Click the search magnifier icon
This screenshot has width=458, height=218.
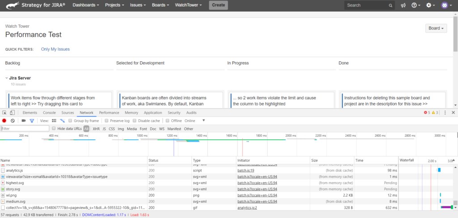[390, 5]
